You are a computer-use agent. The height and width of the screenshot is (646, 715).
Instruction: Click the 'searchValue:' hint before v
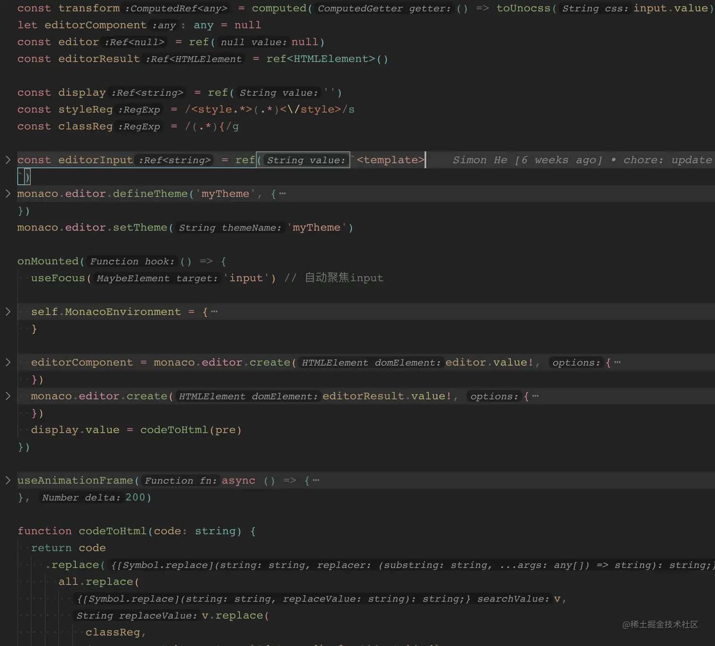coord(513,599)
